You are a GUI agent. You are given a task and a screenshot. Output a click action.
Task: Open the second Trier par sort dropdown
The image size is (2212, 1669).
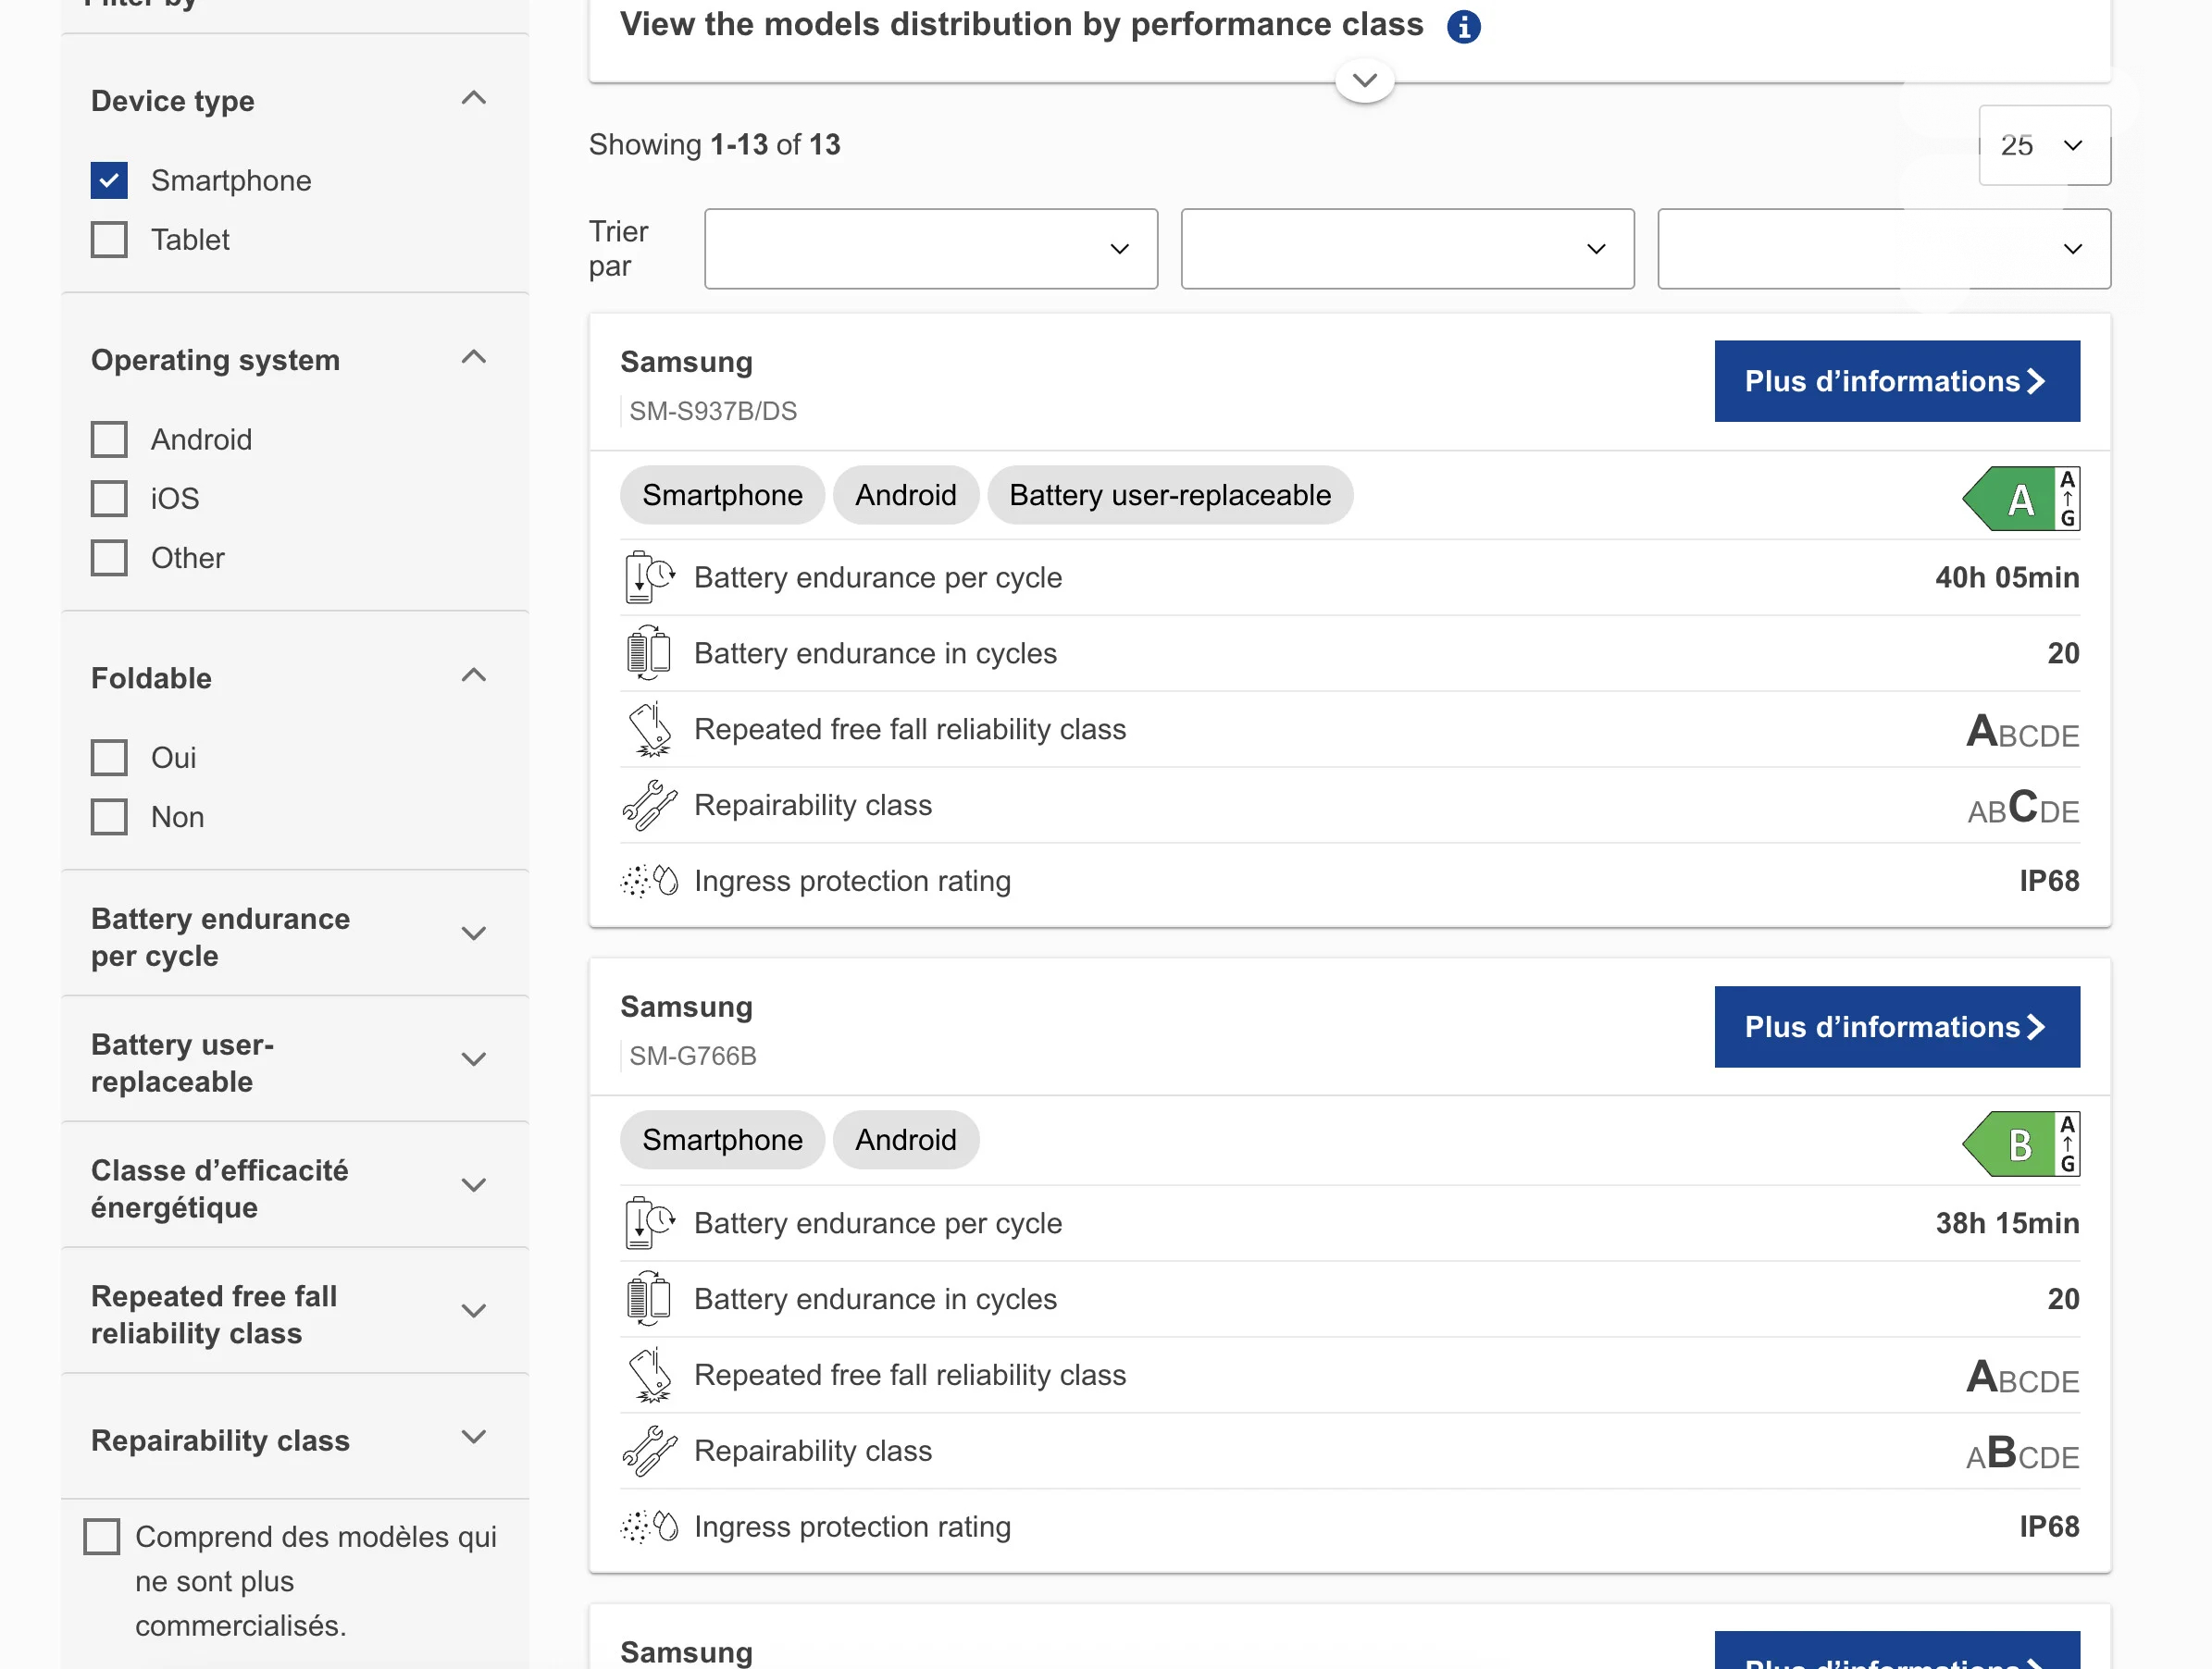[1407, 249]
